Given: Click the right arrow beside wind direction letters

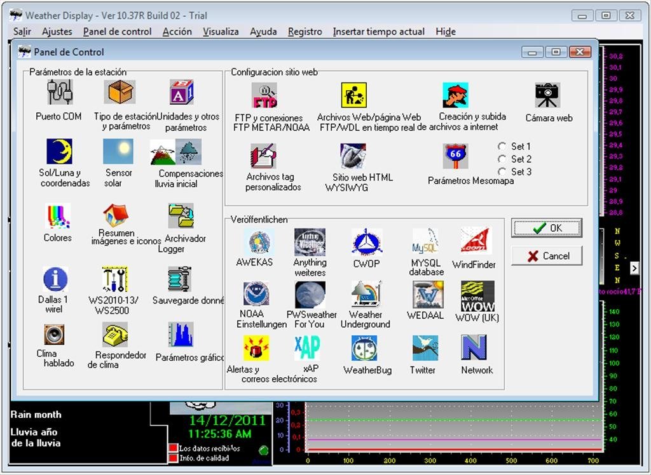Looking at the screenshot, I should pyautogui.click(x=634, y=269).
